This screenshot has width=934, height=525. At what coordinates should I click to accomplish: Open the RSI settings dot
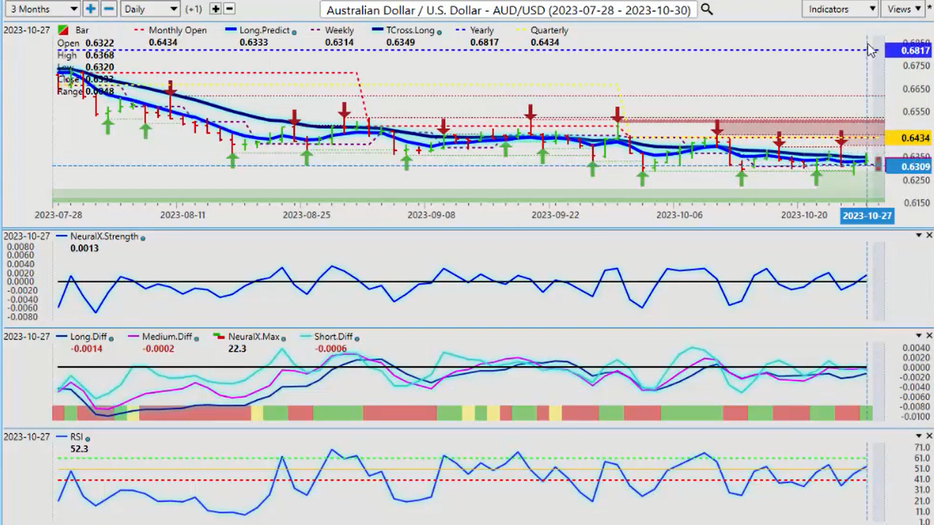pos(88,438)
